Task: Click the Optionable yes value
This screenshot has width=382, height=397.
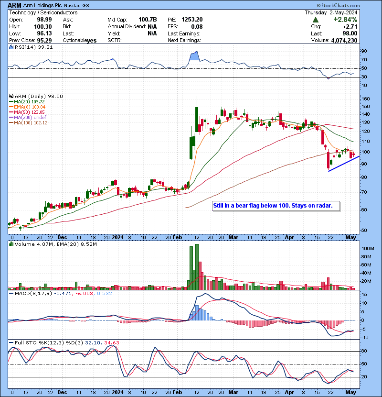Action: click(92, 41)
